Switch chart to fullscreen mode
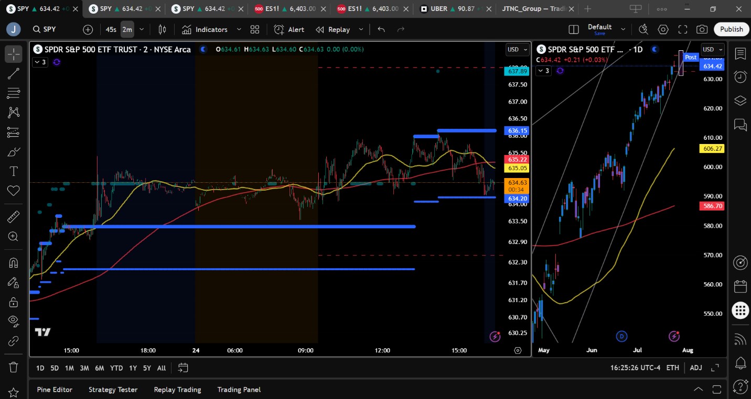This screenshot has height=399, width=751. coord(683,30)
